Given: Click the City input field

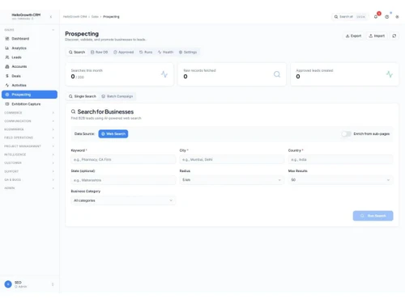Looking at the screenshot, I should pyautogui.click(x=232, y=159).
